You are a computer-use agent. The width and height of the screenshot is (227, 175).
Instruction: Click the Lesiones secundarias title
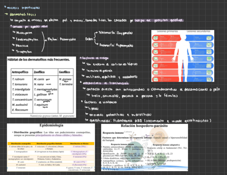(198, 31)
